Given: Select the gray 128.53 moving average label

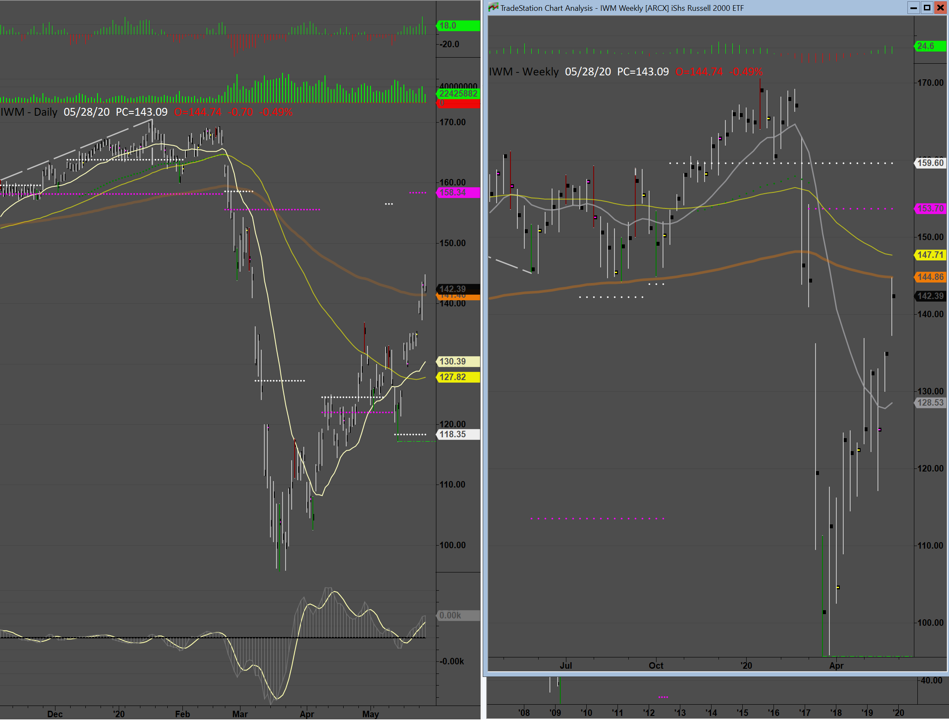Looking at the screenshot, I should point(930,403).
